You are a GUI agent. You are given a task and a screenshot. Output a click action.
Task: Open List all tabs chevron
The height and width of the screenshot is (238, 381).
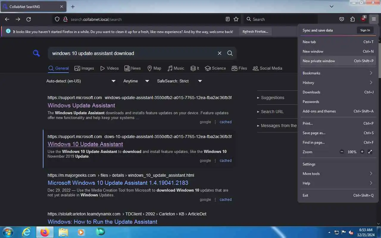[332, 6]
